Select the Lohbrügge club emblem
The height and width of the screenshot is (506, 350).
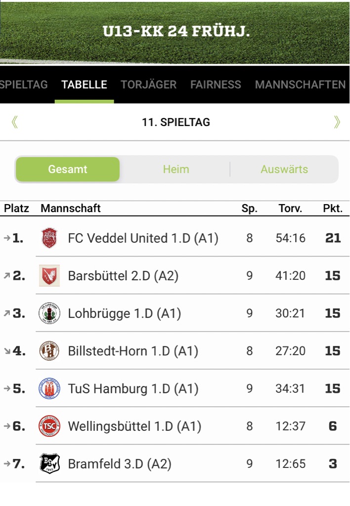tap(49, 313)
